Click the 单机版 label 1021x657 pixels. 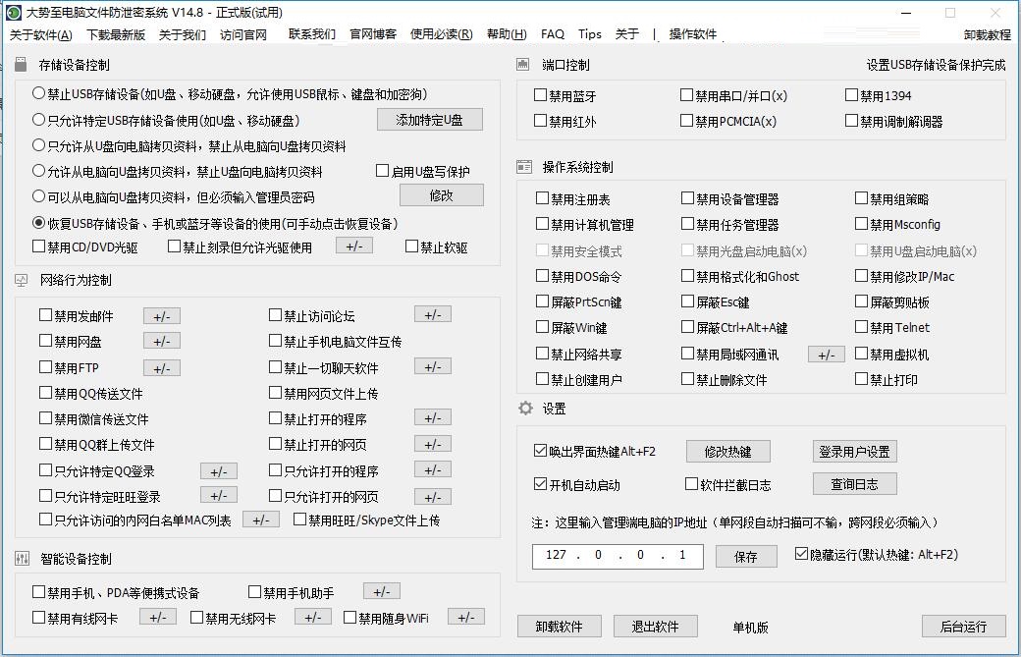pos(750,628)
